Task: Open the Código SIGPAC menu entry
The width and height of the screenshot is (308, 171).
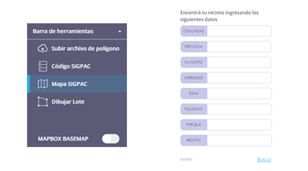Action: coord(77,66)
